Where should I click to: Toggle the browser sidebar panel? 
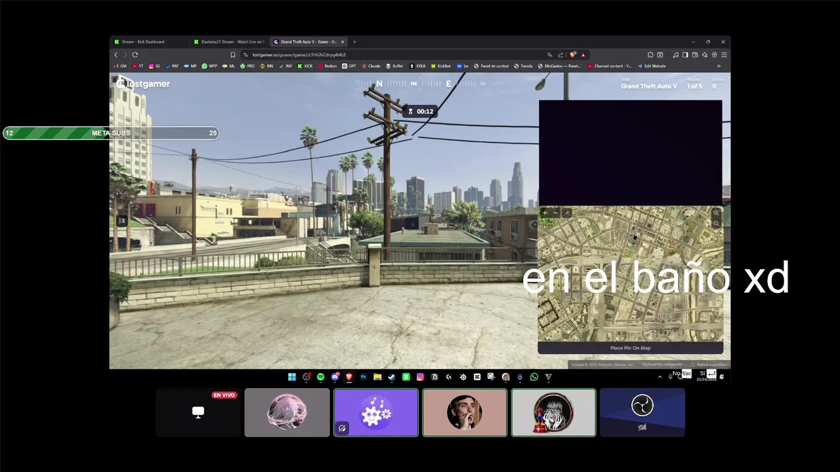pos(685,54)
